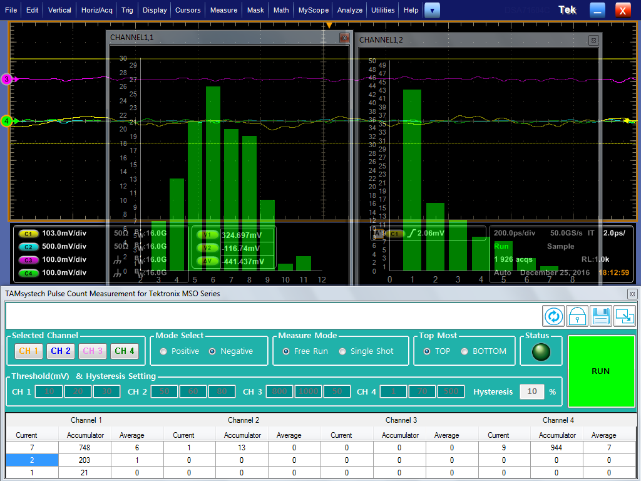
Task: Click the green Status indicator light
Action: [x=541, y=352]
